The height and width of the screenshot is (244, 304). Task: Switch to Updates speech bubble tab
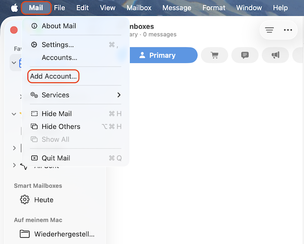pos(245,55)
